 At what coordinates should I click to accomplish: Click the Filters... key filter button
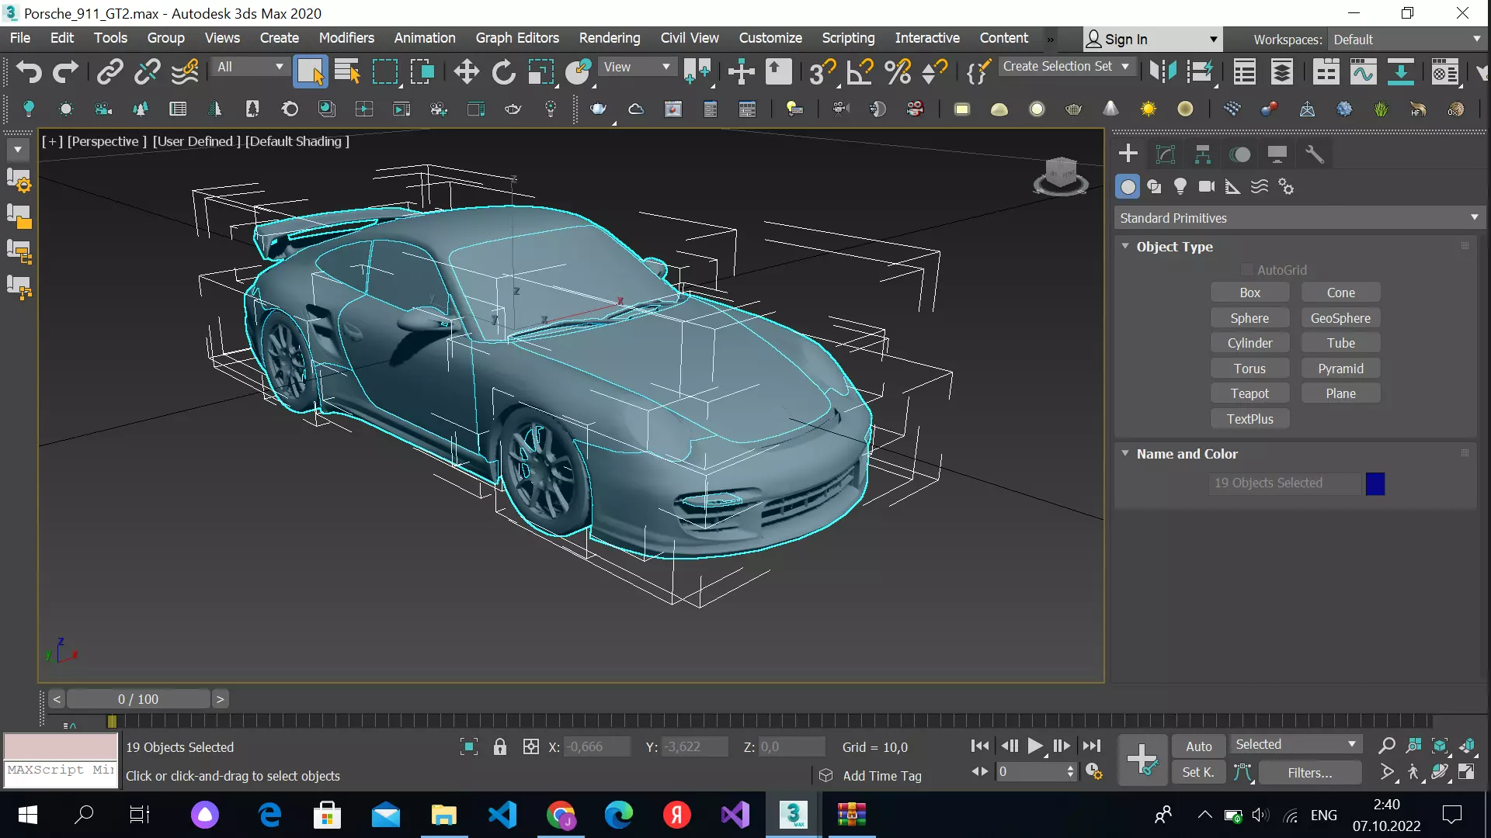[1309, 772]
